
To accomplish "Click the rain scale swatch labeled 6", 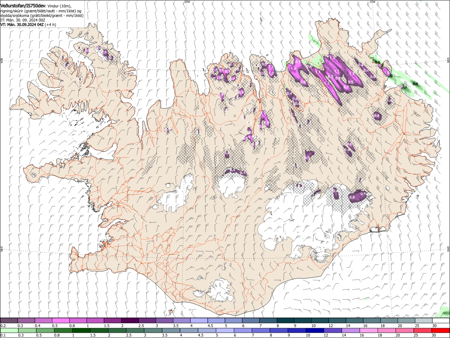I will click(243, 330).
